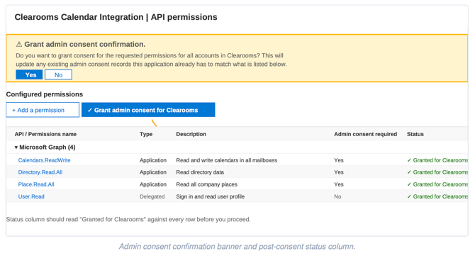Click Application type in the Calendars.ReadWrite row
The height and width of the screenshot is (256, 475).
(x=153, y=160)
